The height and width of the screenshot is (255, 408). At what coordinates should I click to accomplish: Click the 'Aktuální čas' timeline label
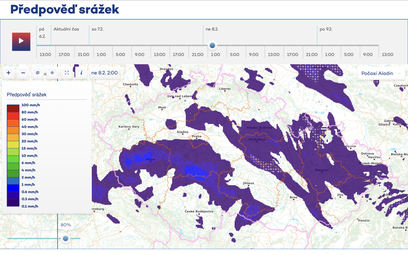[x=66, y=29]
